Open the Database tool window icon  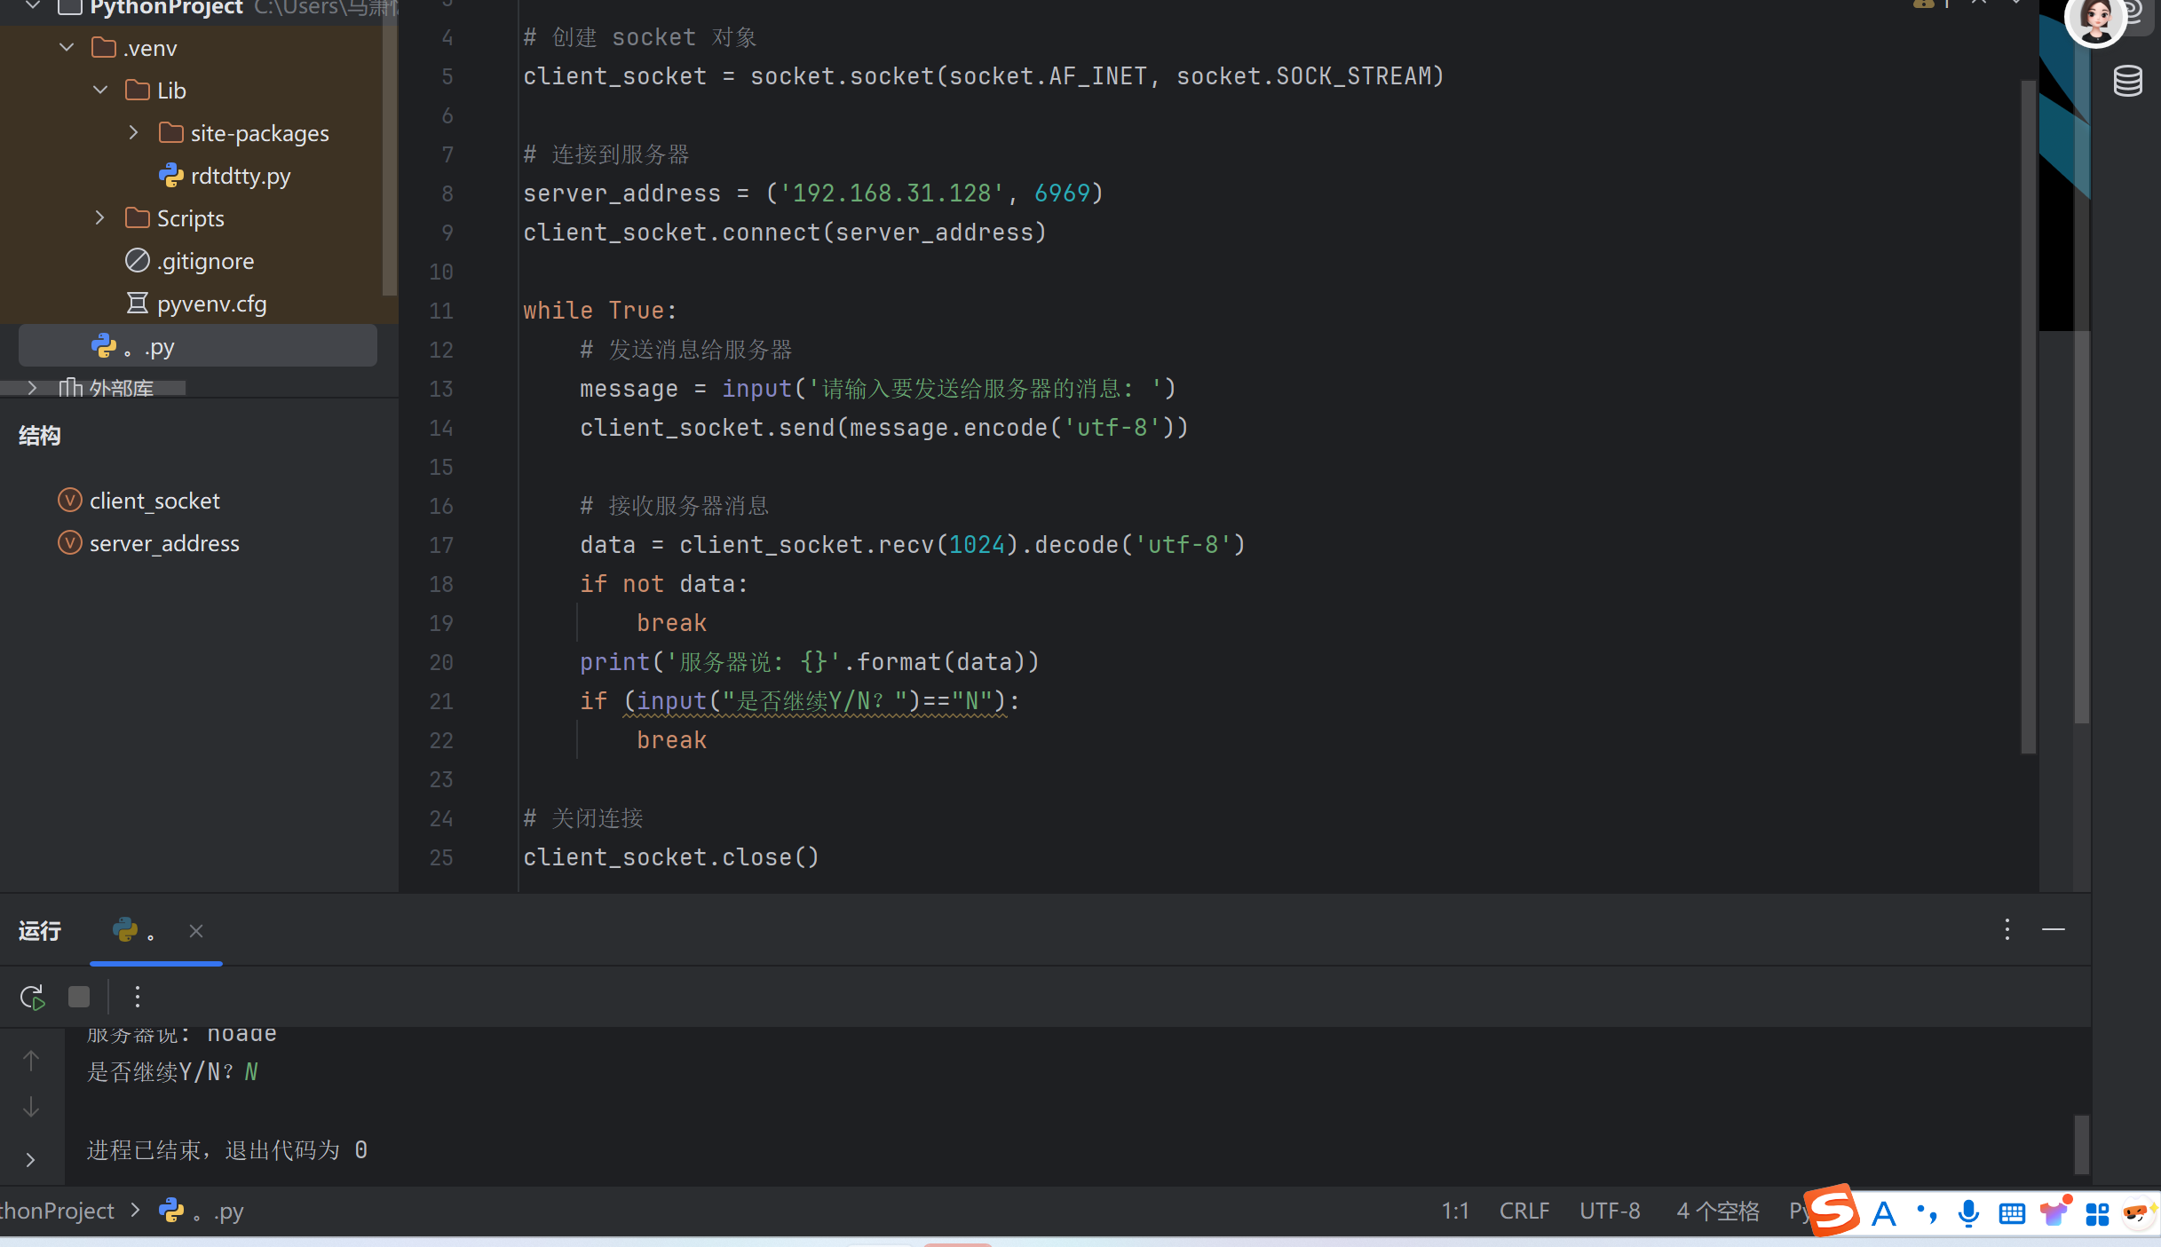(2127, 82)
